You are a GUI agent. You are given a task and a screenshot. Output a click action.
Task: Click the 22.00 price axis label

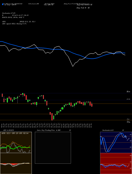coord(128,92)
